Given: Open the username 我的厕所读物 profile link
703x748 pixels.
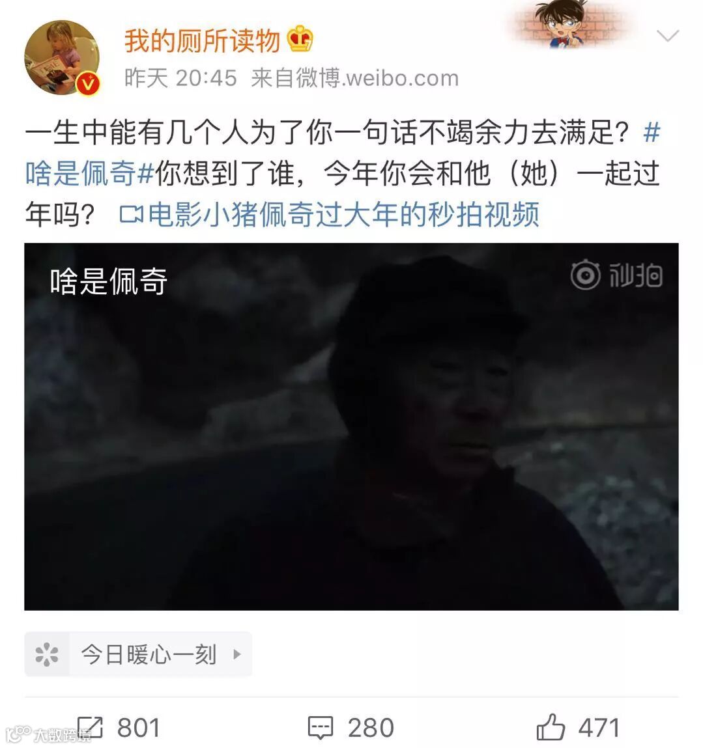Looking at the screenshot, I should point(202,40).
